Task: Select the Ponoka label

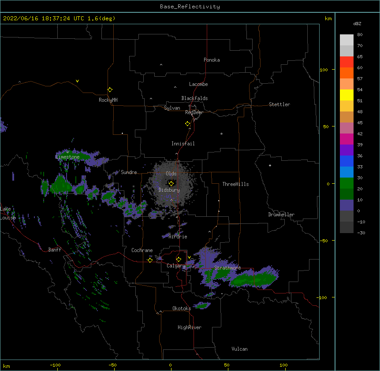Action: coord(212,60)
